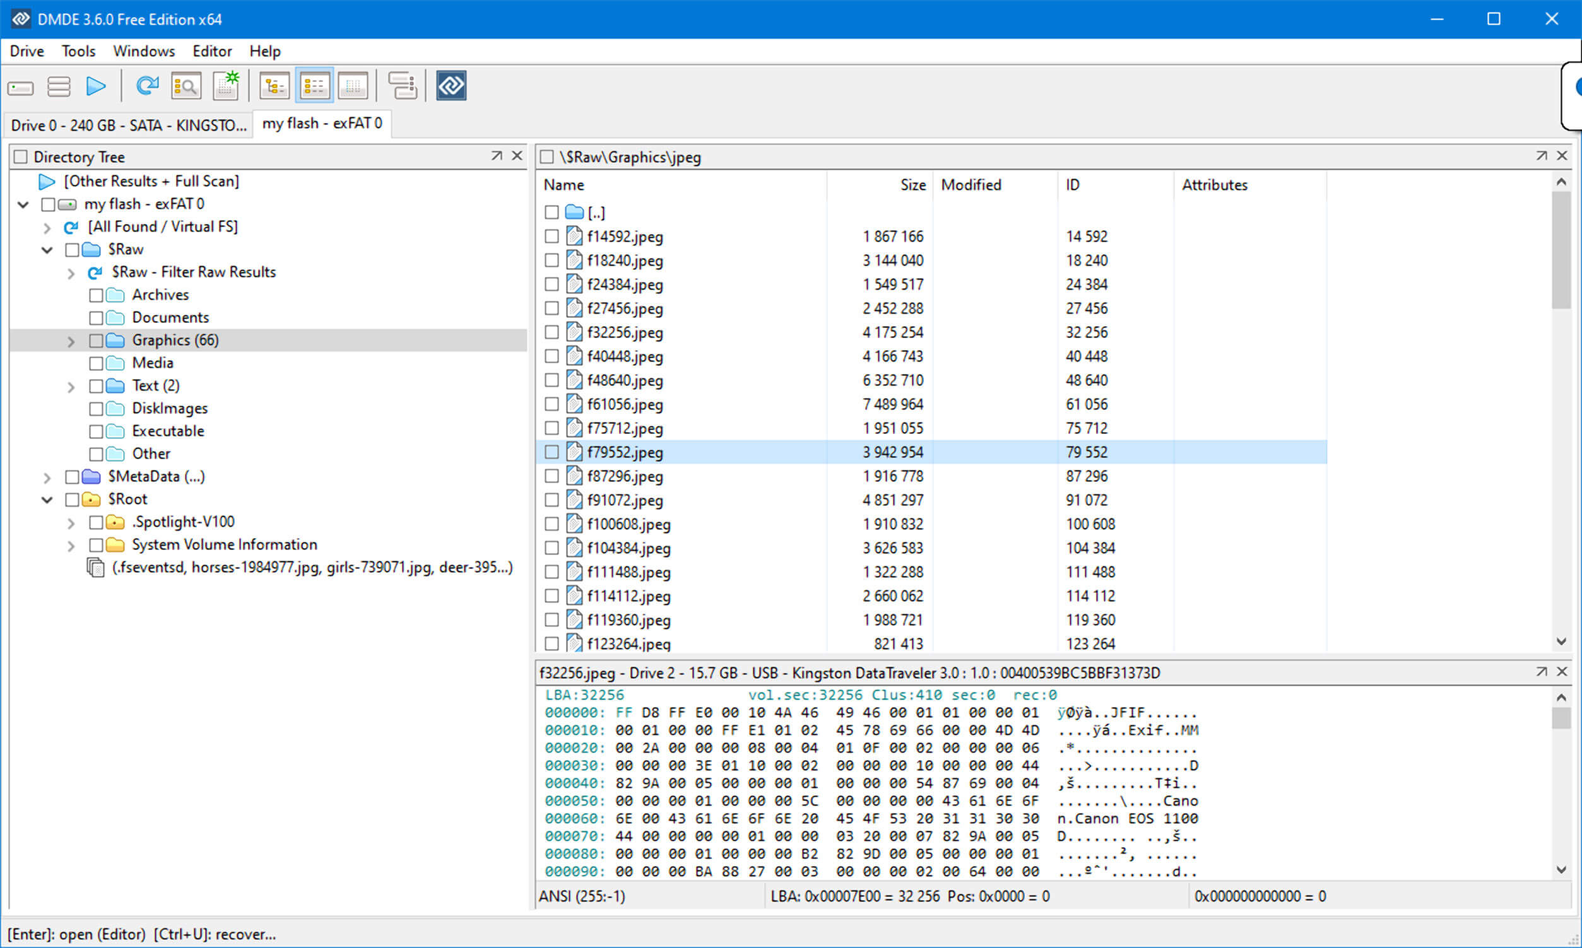Open the Drive menu
The image size is (1582, 948).
pos(27,51)
